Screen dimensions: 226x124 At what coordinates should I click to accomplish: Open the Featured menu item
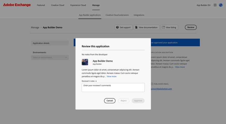coord(41,5)
